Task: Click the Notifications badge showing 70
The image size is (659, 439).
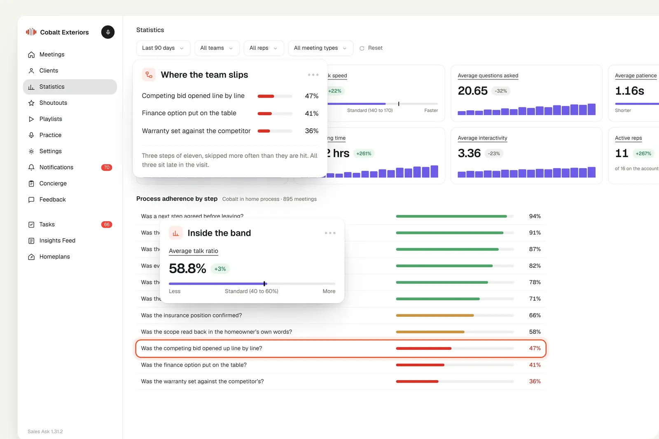Action: (x=107, y=167)
